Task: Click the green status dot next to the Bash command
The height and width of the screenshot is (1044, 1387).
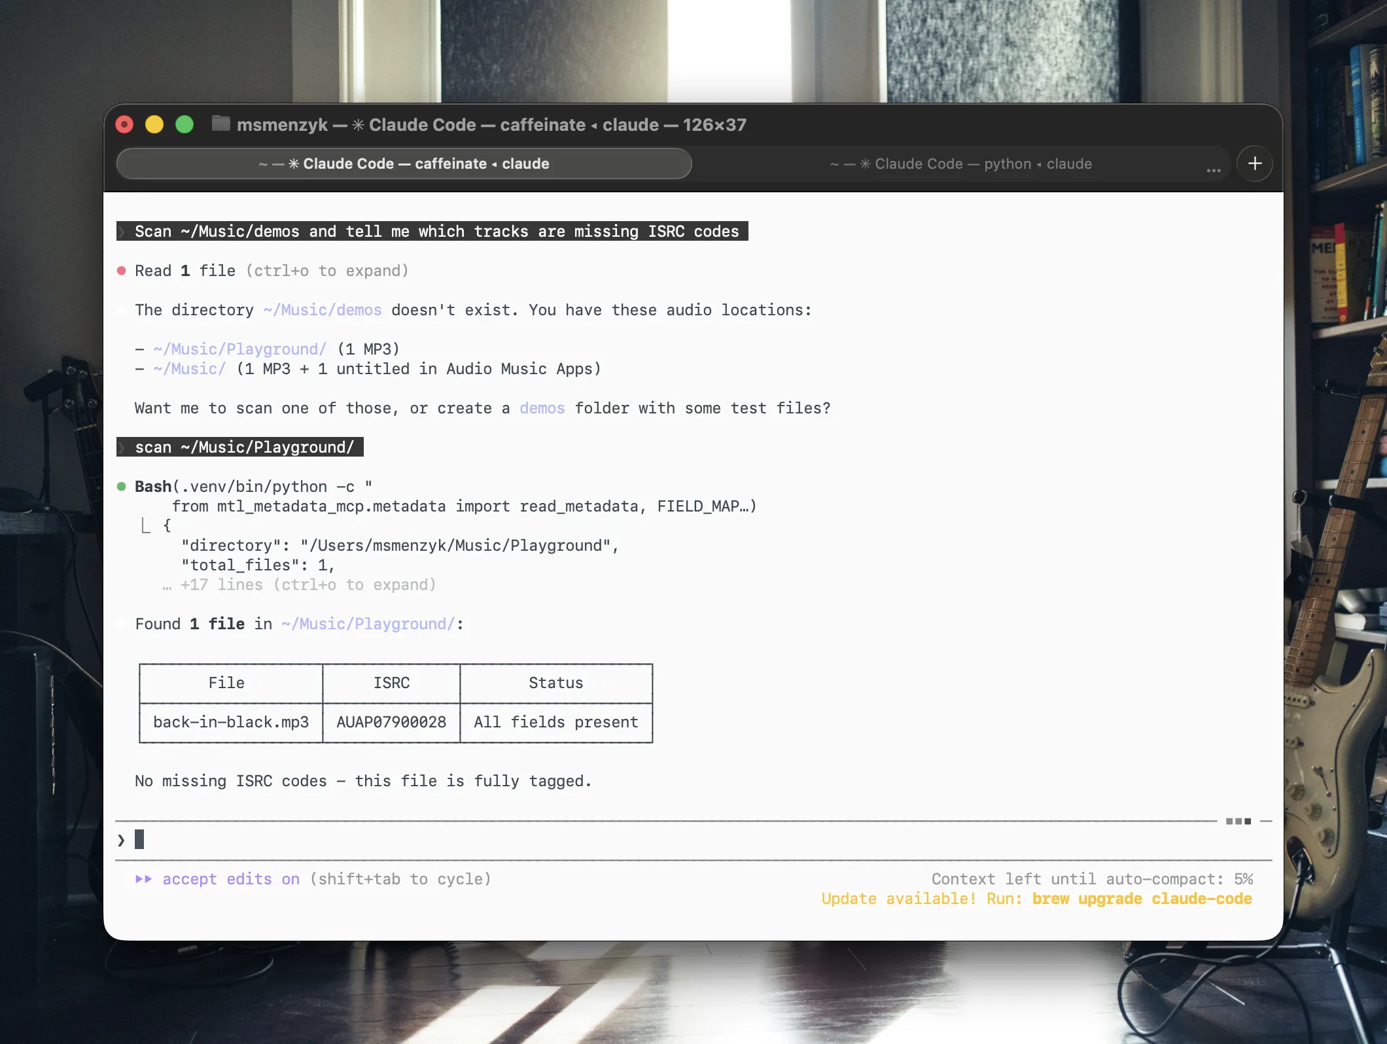Action: pos(122,486)
